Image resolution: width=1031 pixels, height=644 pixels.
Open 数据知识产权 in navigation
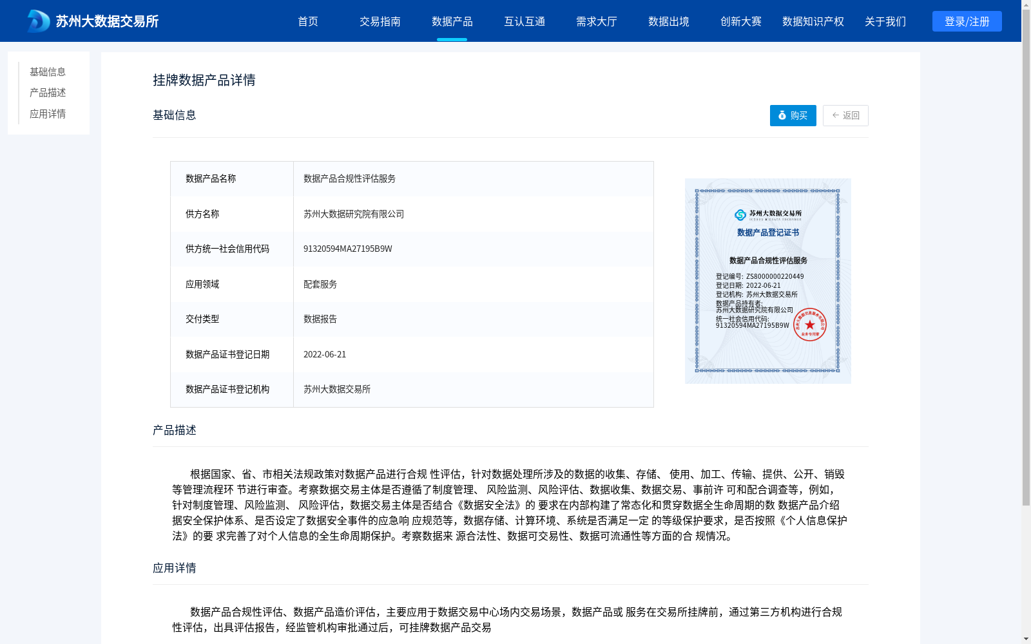(x=813, y=21)
